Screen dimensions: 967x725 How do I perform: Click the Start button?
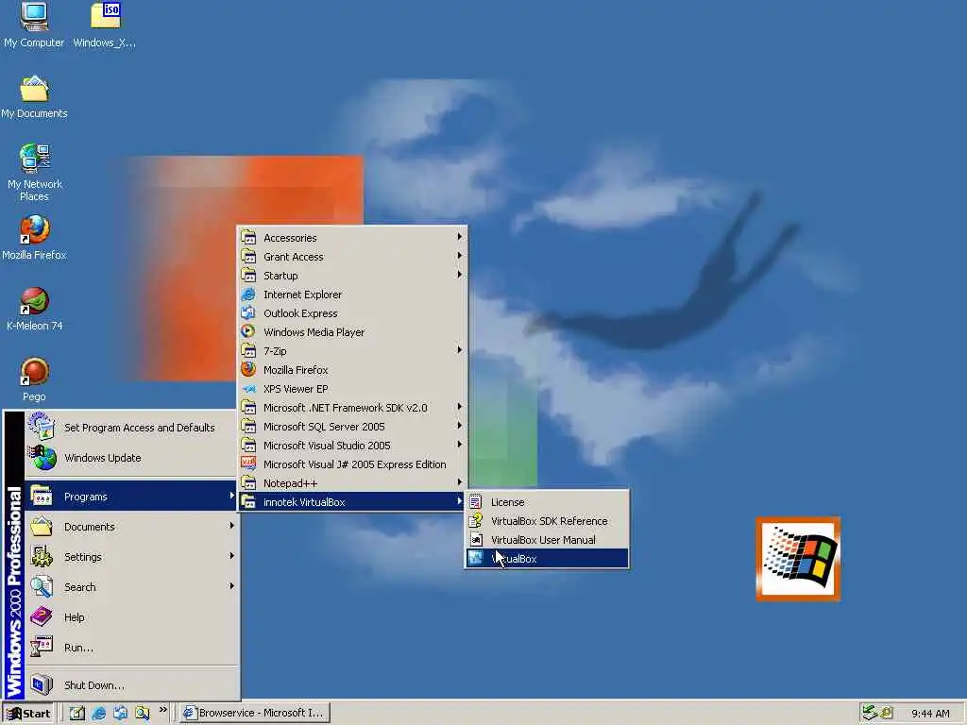(x=28, y=714)
